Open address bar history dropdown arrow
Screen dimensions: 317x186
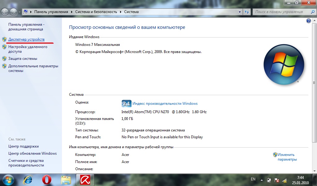240,12
